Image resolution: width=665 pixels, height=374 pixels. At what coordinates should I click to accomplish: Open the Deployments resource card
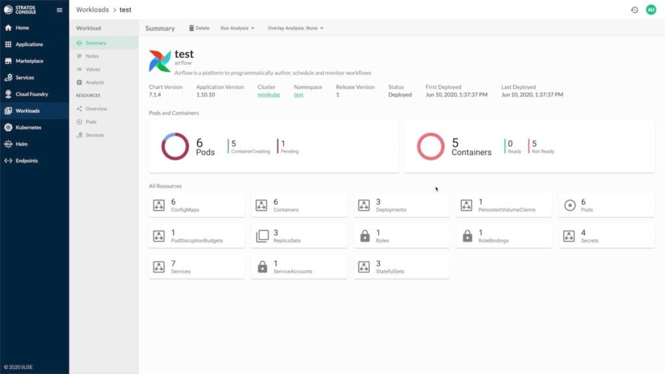pos(401,205)
